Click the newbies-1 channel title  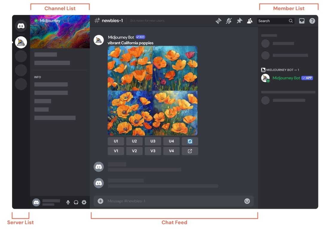112,21
